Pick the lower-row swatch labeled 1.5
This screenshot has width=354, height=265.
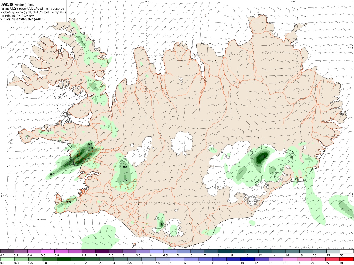click(x=78, y=259)
